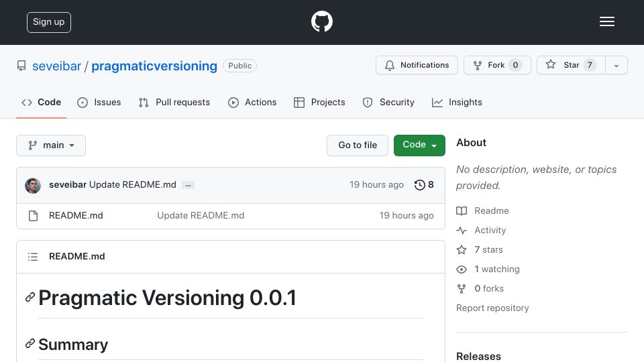Screen dimensions: 644x362
Task: Open seveibar author link in commit bar
Action: pyautogui.click(x=68, y=185)
